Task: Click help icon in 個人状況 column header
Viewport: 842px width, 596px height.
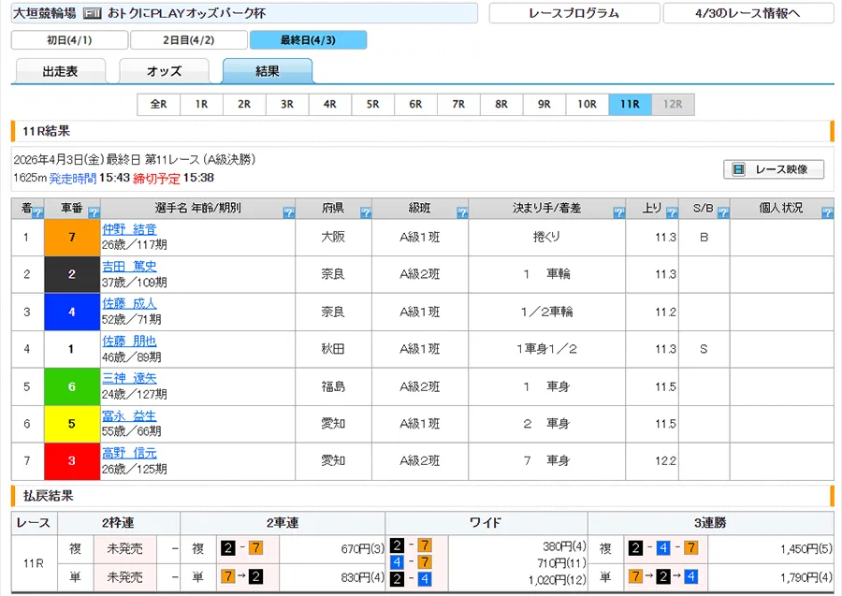Action: point(827,213)
